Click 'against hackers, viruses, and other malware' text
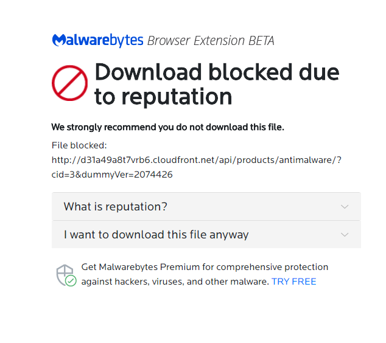Viewport: 386px width, 343px height. (x=175, y=282)
